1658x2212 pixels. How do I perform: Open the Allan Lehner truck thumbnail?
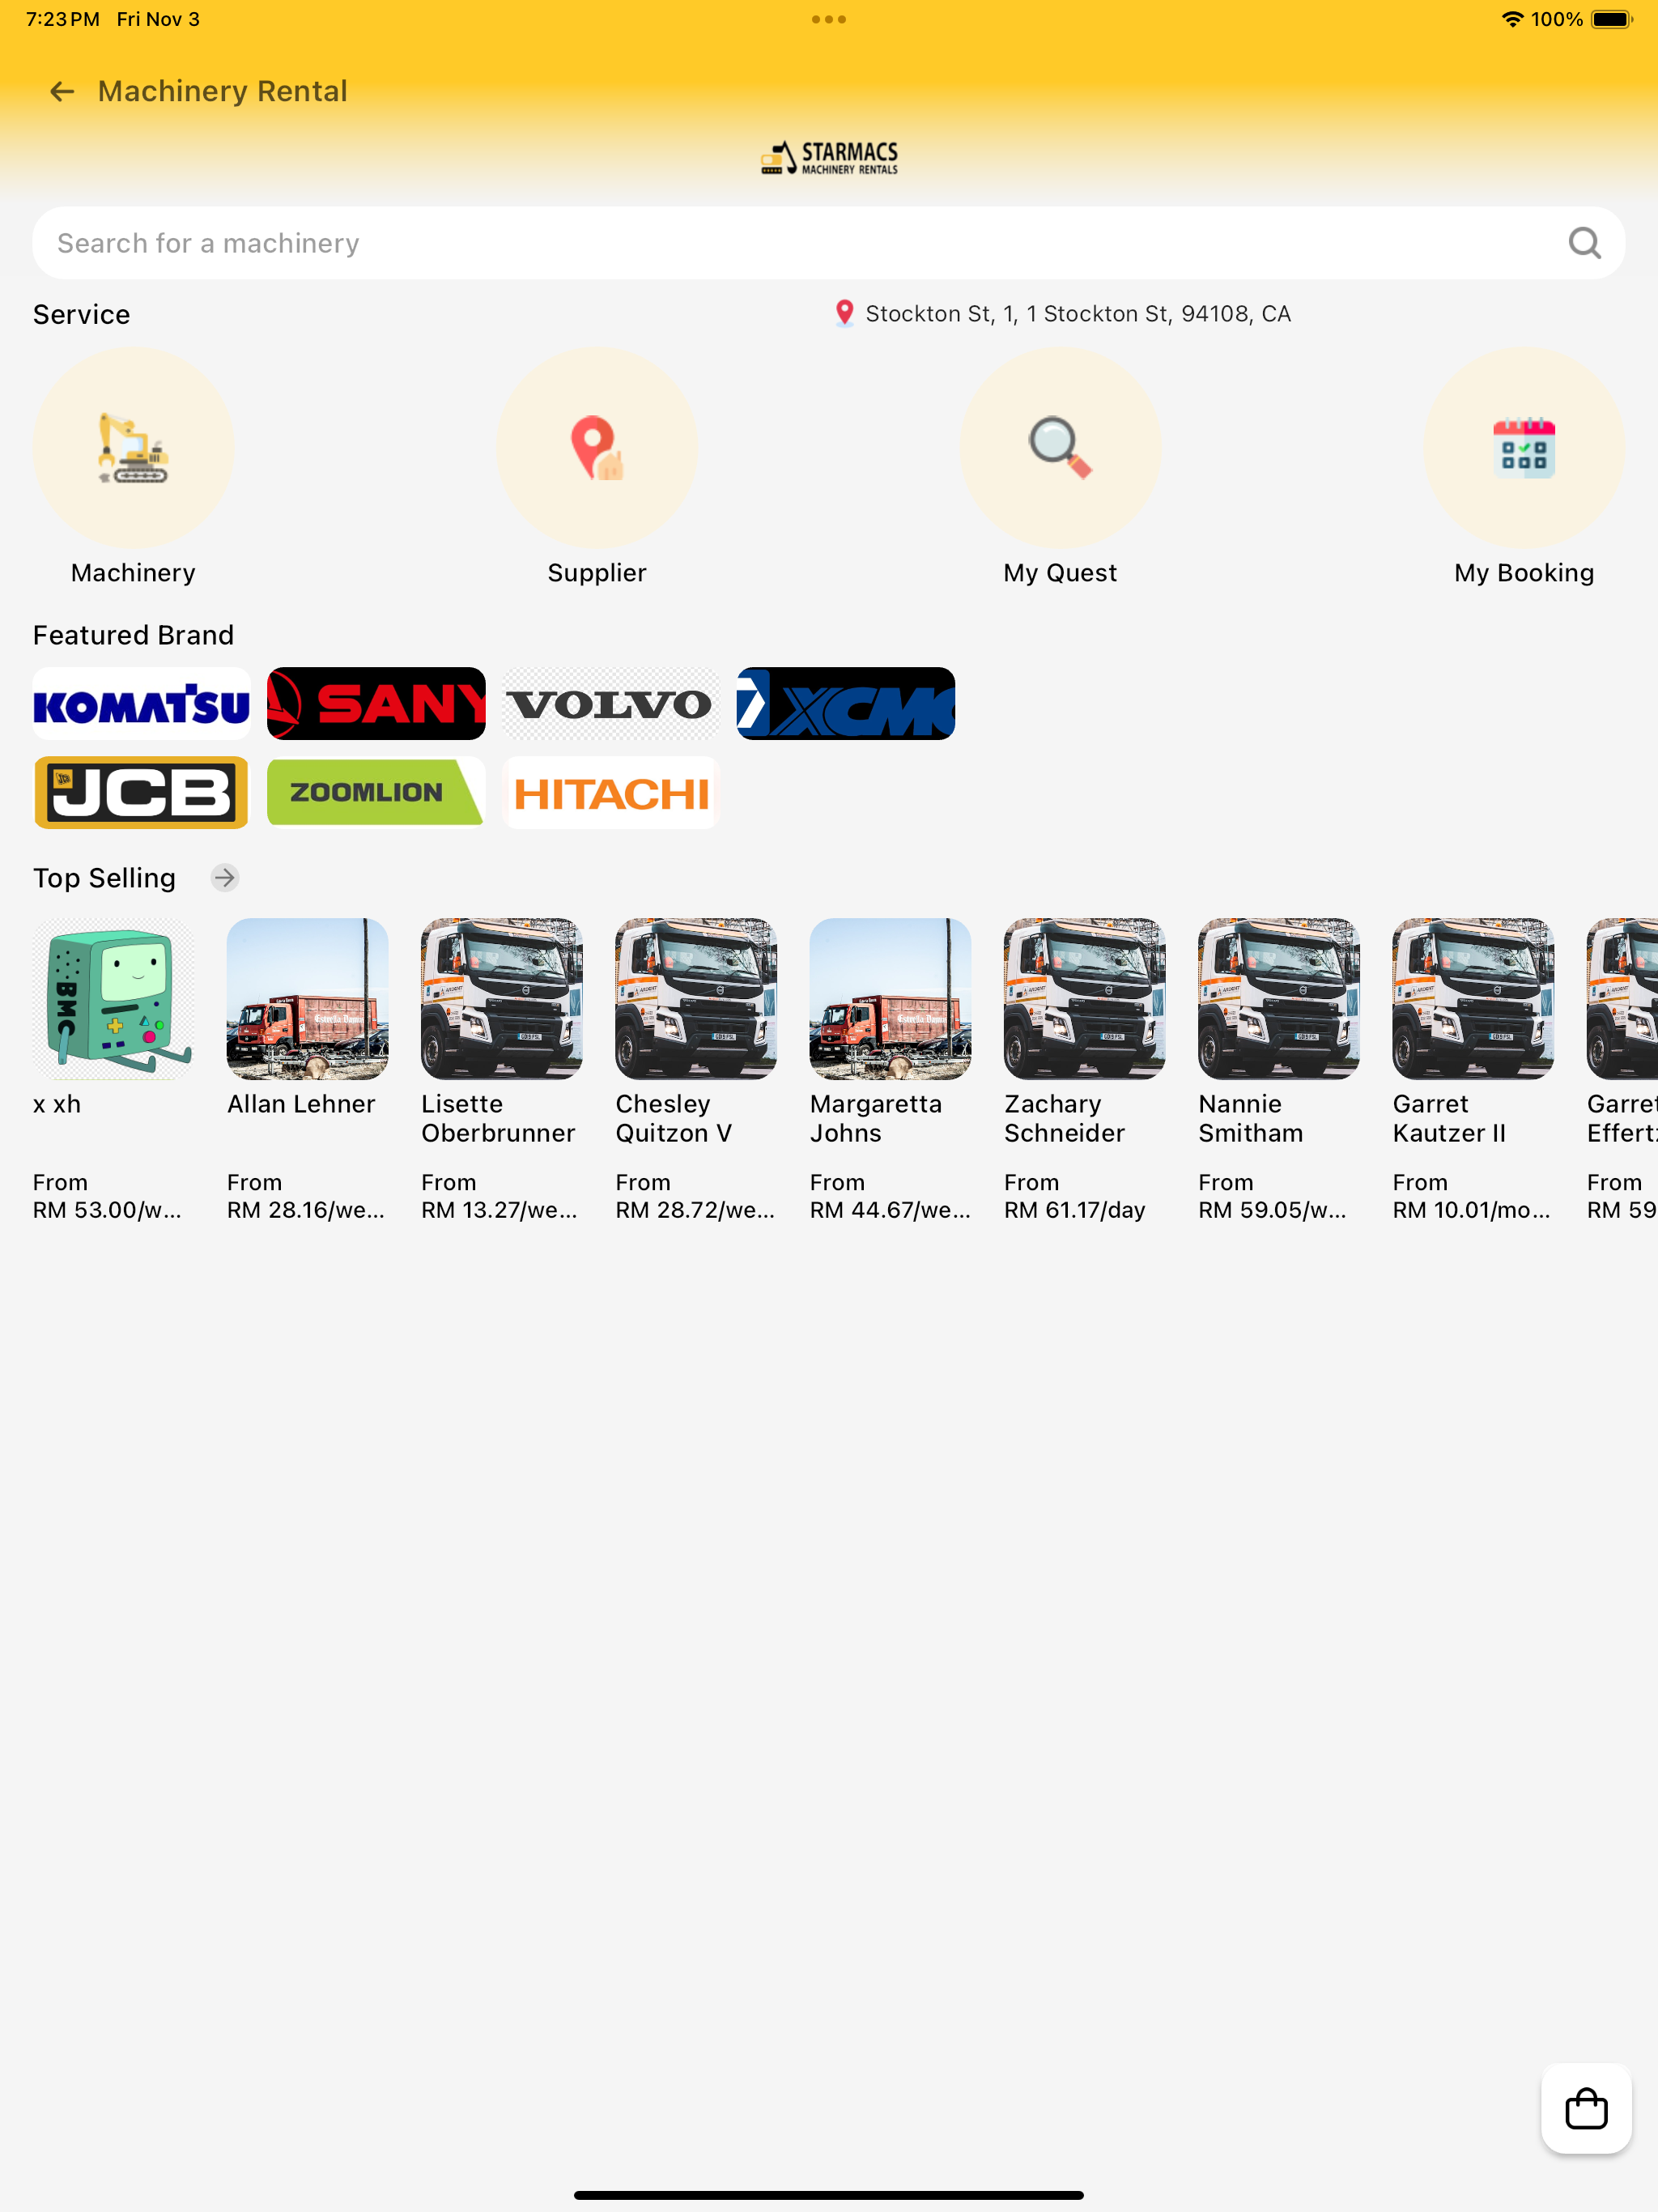(307, 999)
